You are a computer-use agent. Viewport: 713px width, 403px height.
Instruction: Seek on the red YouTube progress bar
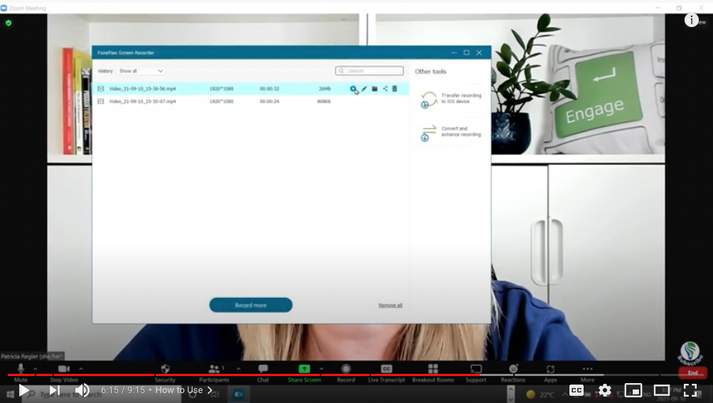[x=357, y=375]
